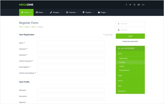Viewport: 164px width, 104px height.
Task: Open the Facebook social icon
Action: [x=126, y=5]
